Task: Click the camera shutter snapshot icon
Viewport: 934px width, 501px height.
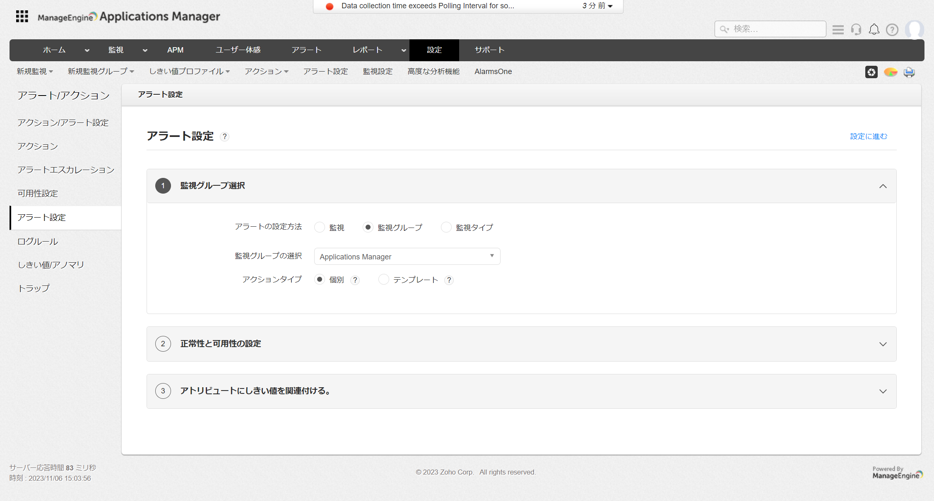Action: [x=871, y=72]
